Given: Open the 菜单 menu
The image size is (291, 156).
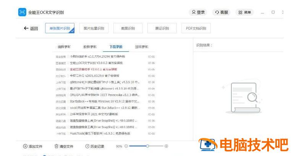Looking at the screenshot, I should [x=245, y=12].
